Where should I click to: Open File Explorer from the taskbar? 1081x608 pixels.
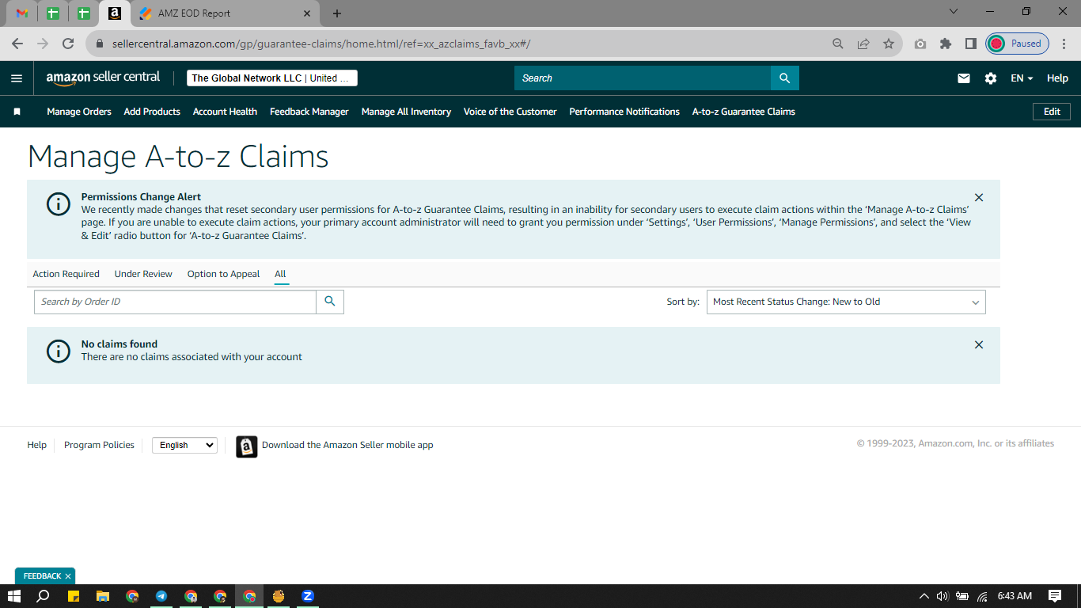(x=102, y=596)
